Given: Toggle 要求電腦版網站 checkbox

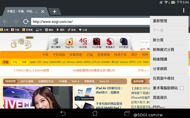Looking at the screenshot, I should pyautogui.click(x=182, y=88).
